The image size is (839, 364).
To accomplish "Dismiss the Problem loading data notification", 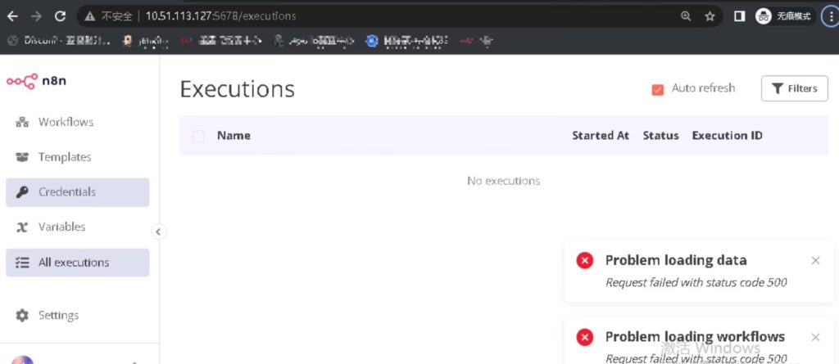I will pos(815,261).
